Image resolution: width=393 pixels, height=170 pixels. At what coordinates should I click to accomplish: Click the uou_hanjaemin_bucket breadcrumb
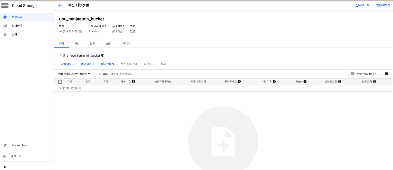click(x=85, y=55)
